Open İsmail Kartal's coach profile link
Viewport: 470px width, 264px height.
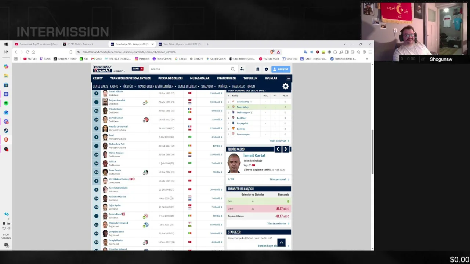[254, 155]
